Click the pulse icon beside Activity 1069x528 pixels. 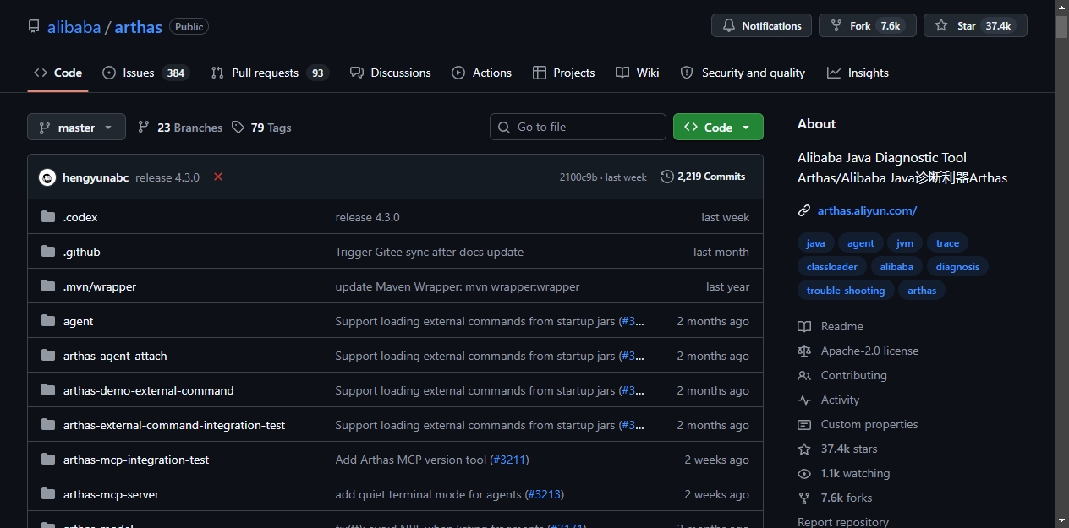coord(804,400)
